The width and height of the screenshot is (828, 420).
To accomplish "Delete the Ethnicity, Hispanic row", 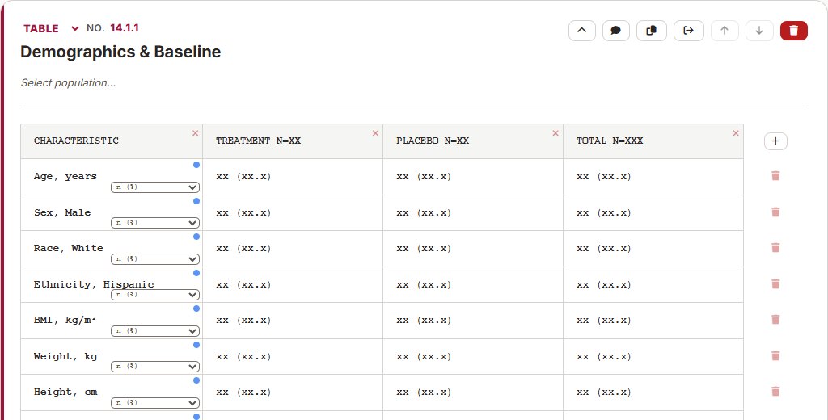I will [x=775, y=283].
